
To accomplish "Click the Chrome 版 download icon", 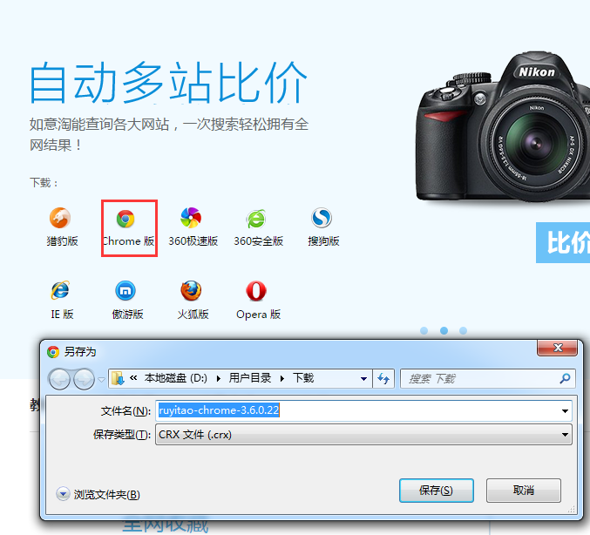I will tap(126, 219).
